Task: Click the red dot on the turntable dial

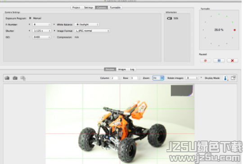Action: pos(234,30)
